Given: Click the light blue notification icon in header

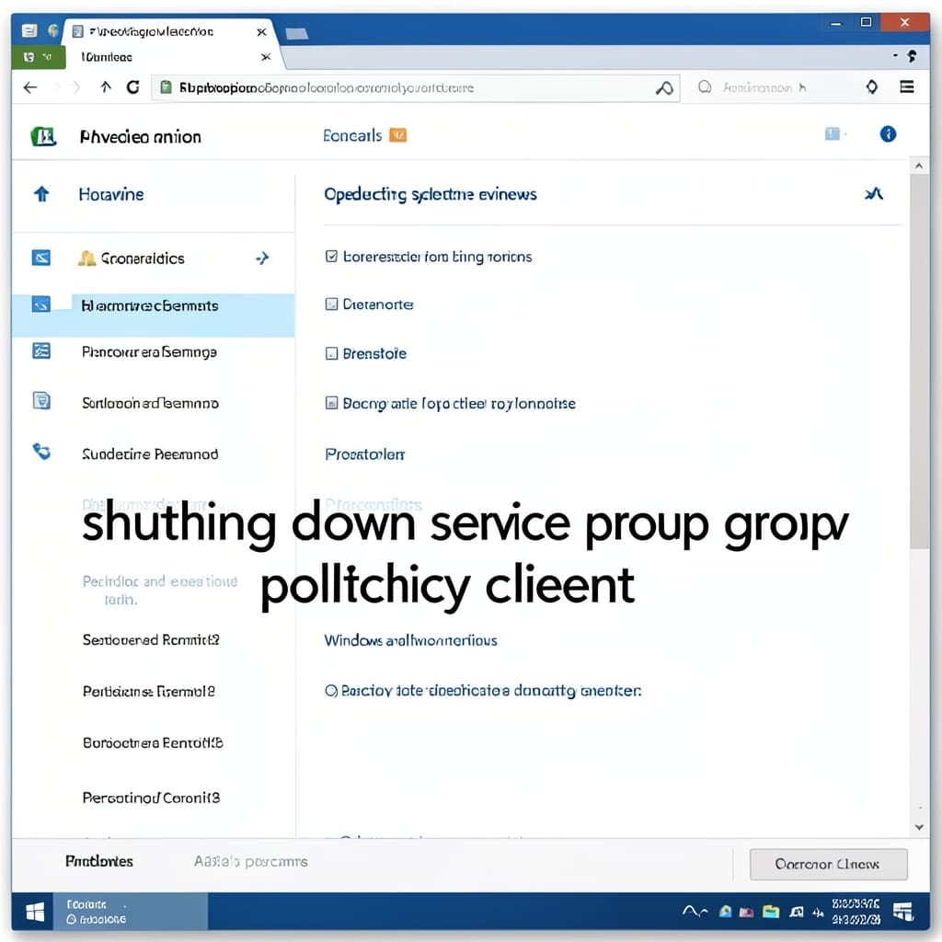Looking at the screenshot, I should coord(832,133).
